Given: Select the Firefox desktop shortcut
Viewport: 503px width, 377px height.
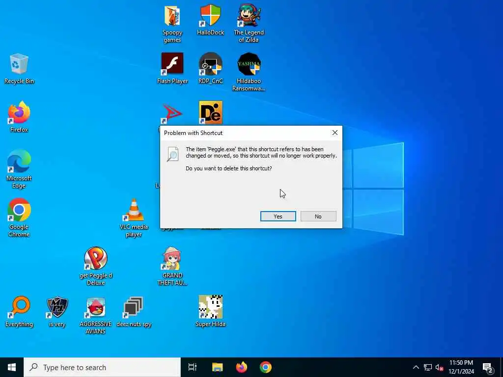Looking at the screenshot, I should [19, 117].
